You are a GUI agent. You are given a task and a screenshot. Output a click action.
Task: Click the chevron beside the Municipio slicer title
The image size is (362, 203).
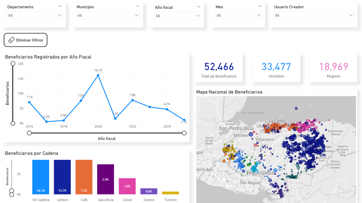tap(138, 6)
